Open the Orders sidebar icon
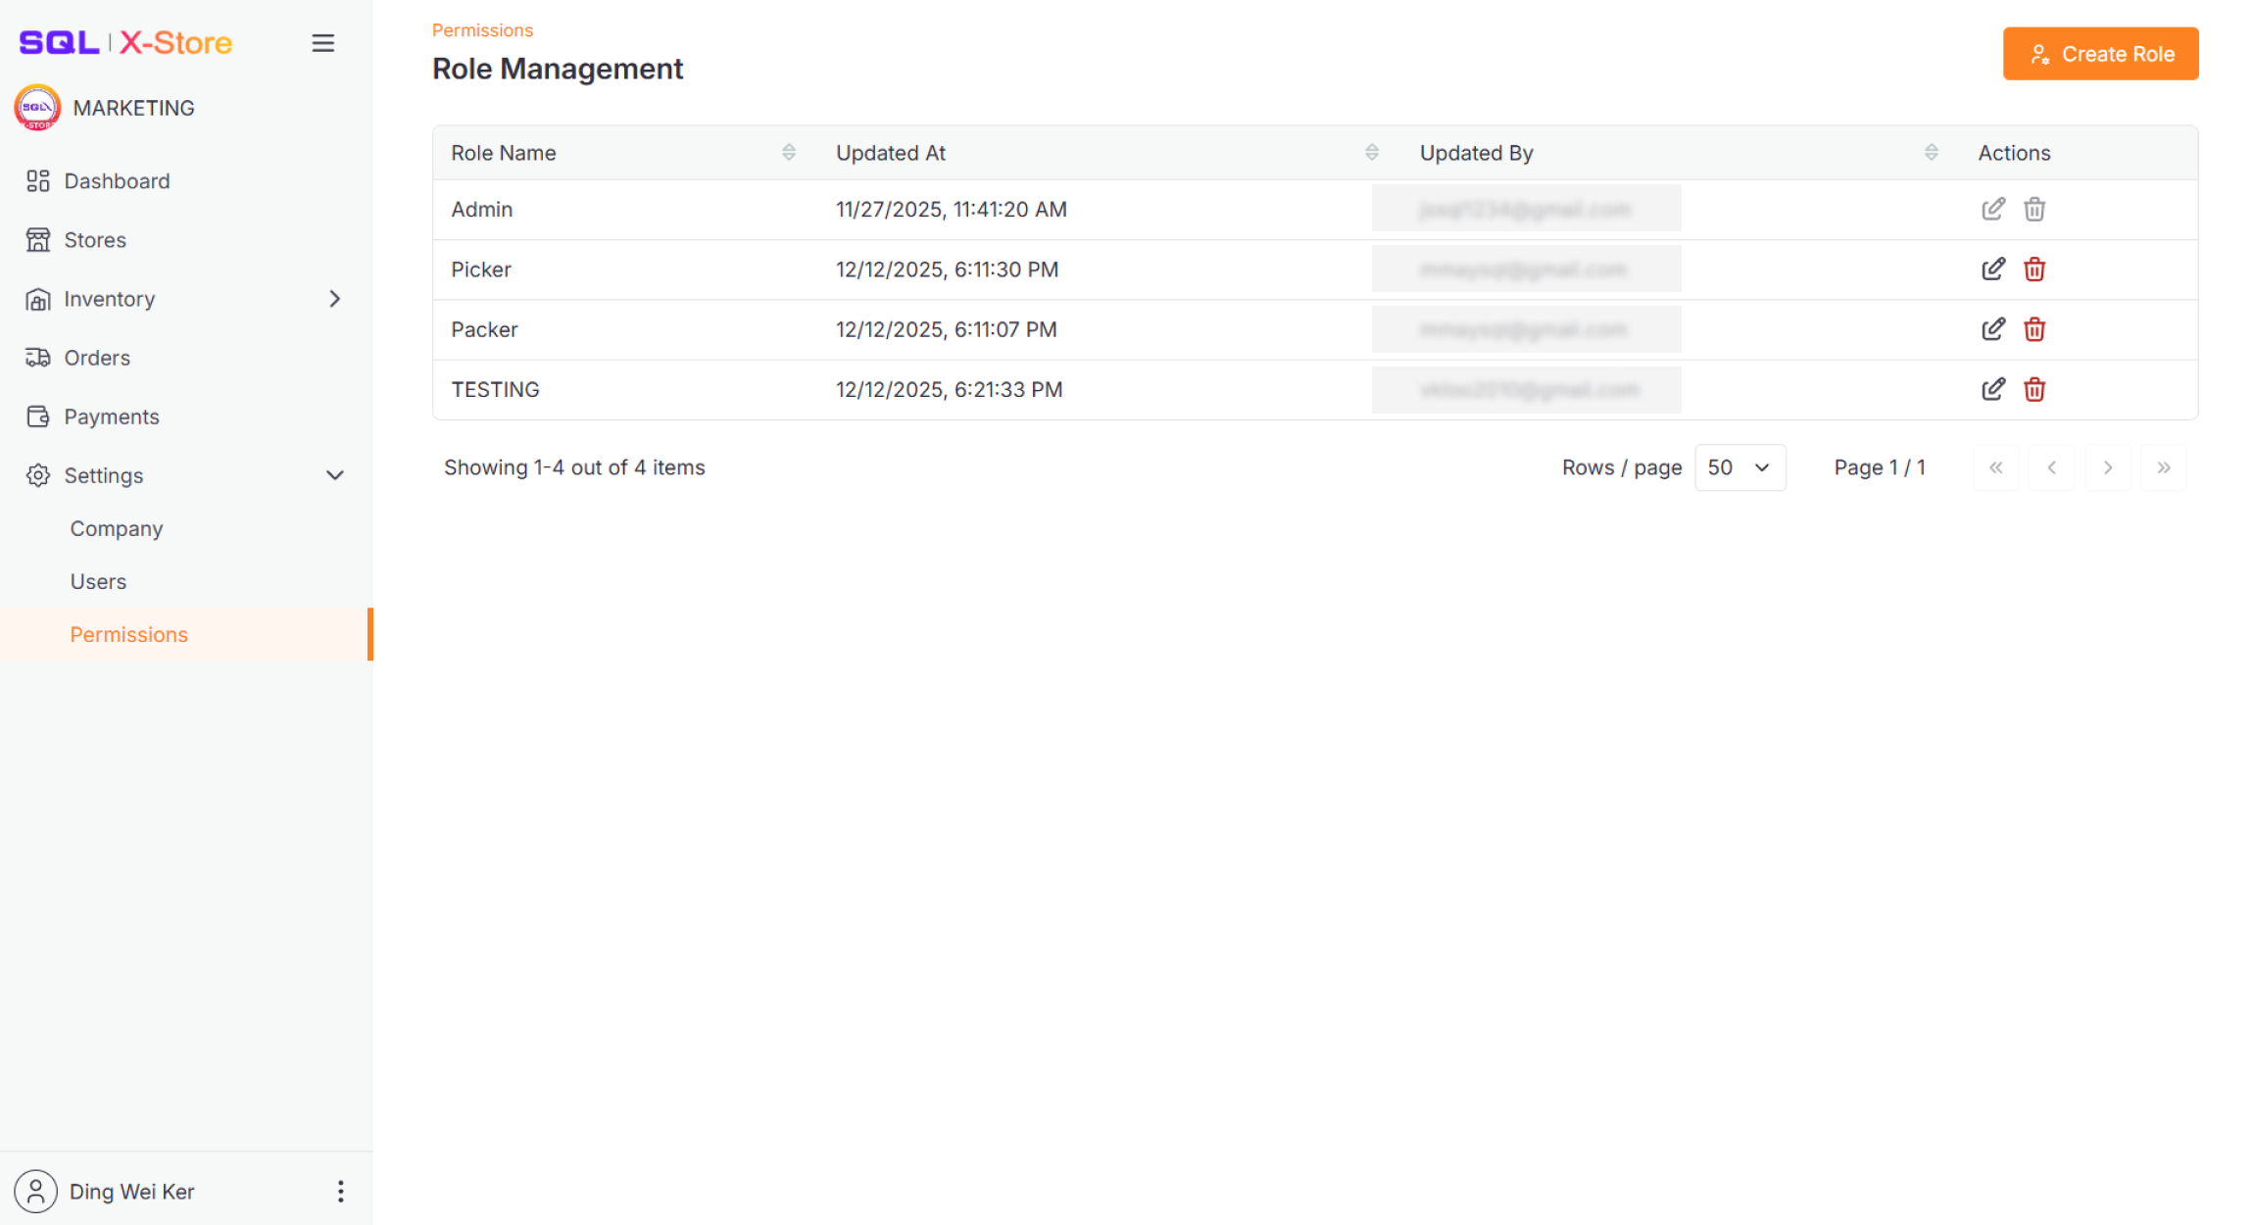Viewport: 2252px width, 1225px height. (37, 357)
